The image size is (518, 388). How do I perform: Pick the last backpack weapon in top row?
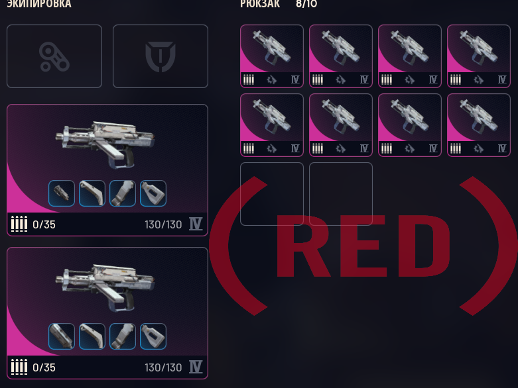point(479,56)
